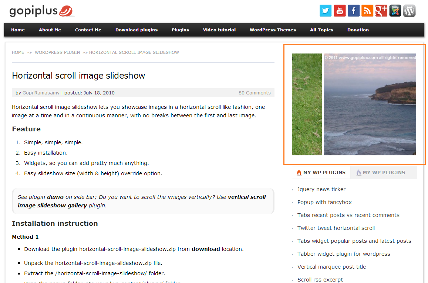Switch to the active MY WP PLUGINS tab
The height and width of the screenshot is (283, 428).
(x=321, y=173)
